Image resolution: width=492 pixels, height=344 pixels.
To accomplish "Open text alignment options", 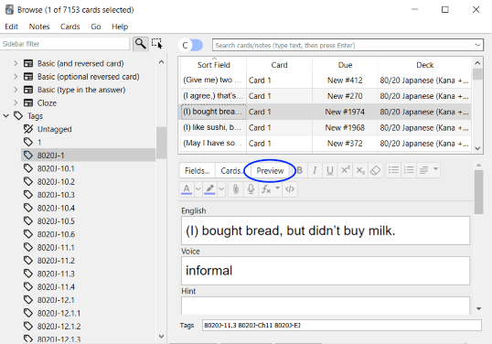I will pos(424,170).
